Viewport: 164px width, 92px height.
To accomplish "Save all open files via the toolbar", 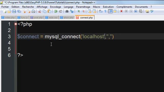I will pyautogui.click(x=19, y=11).
